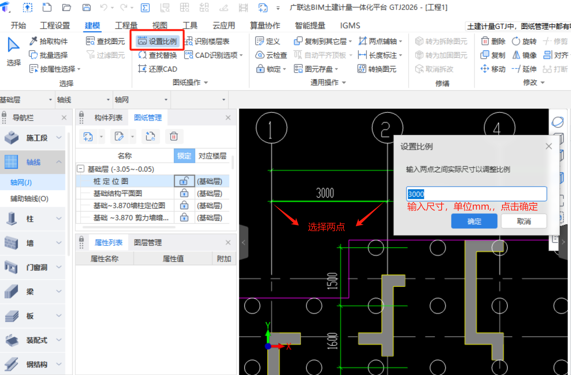Click the add drawing icon in 图纸管理
This screenshot has width=571, height=375.
pos(88,136)
